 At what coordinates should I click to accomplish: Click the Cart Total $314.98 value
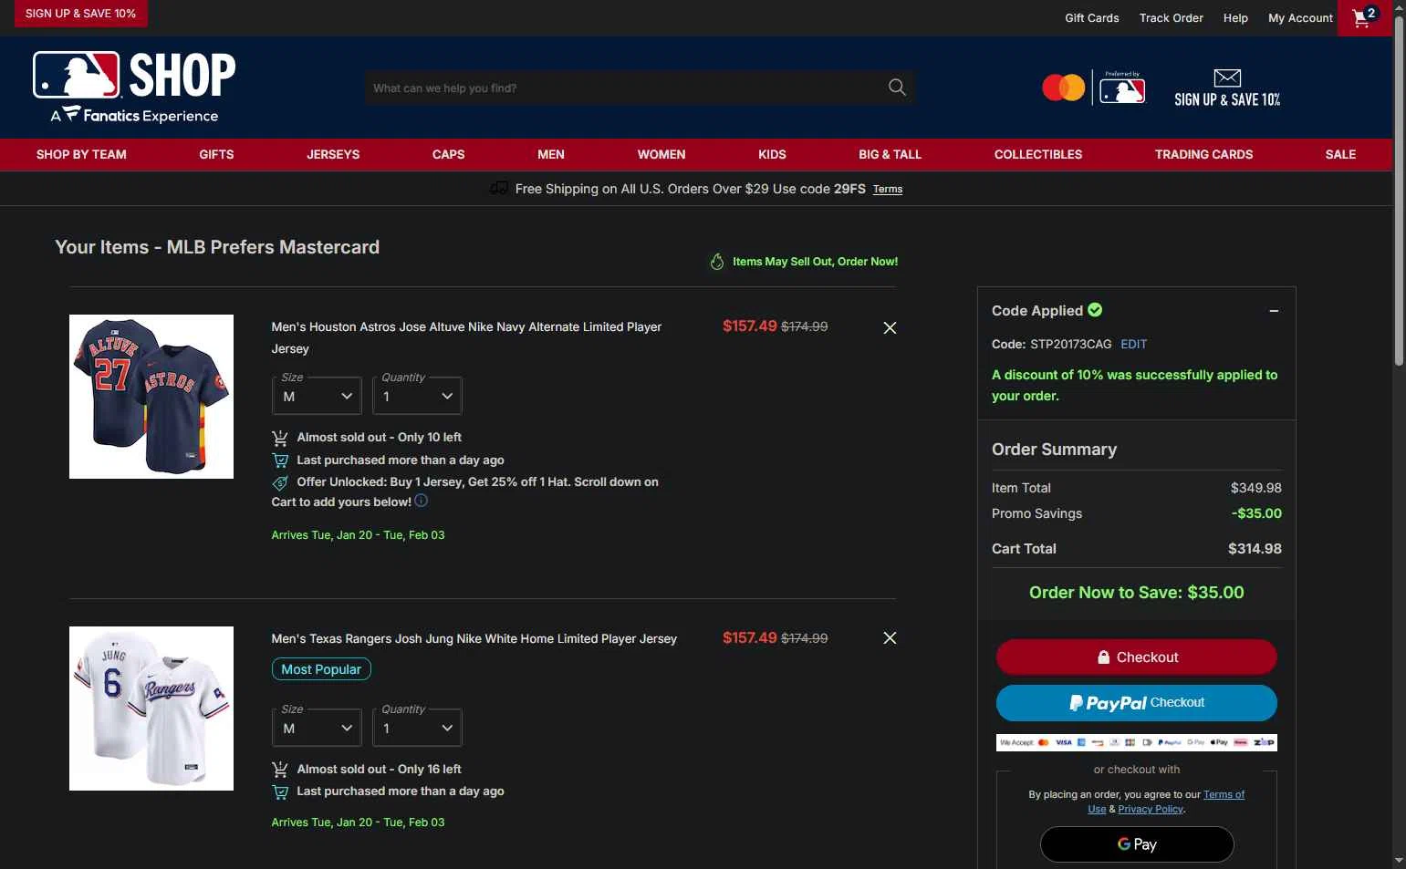click(x=1255, y=549)
